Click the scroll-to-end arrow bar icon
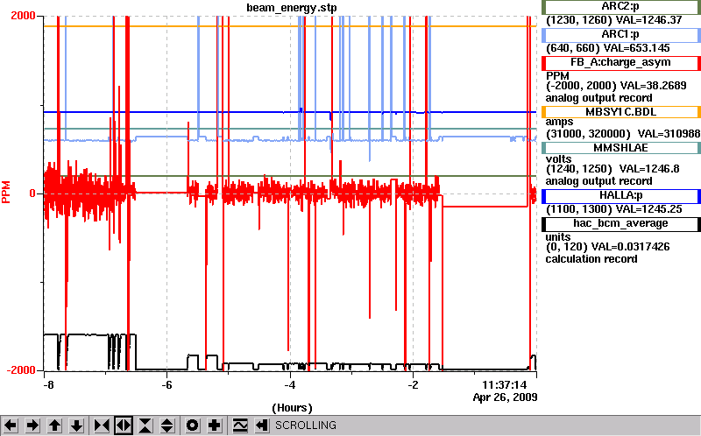The height and width of the screenshot is (436, 701). [262, 425]
